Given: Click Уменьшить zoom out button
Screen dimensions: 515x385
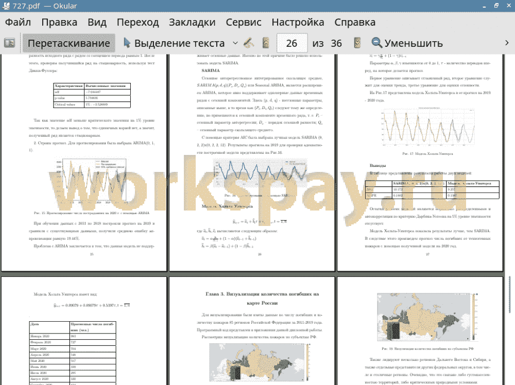Looking at the screenshot, I should pyautogui.click(x=407, y=43).
